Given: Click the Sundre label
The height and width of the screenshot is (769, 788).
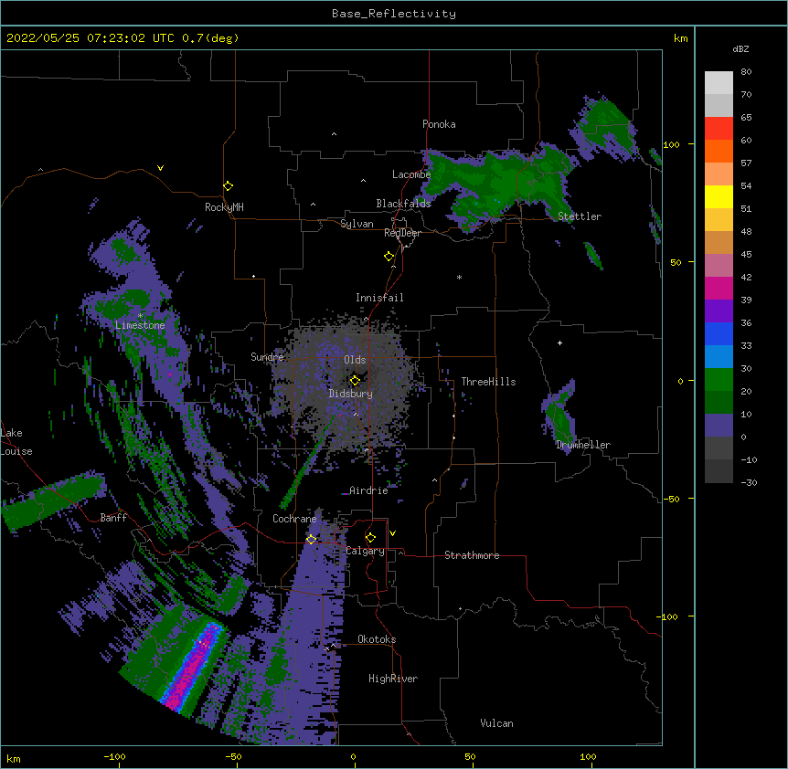Looking at the screenshot, I should pos(267,357).
